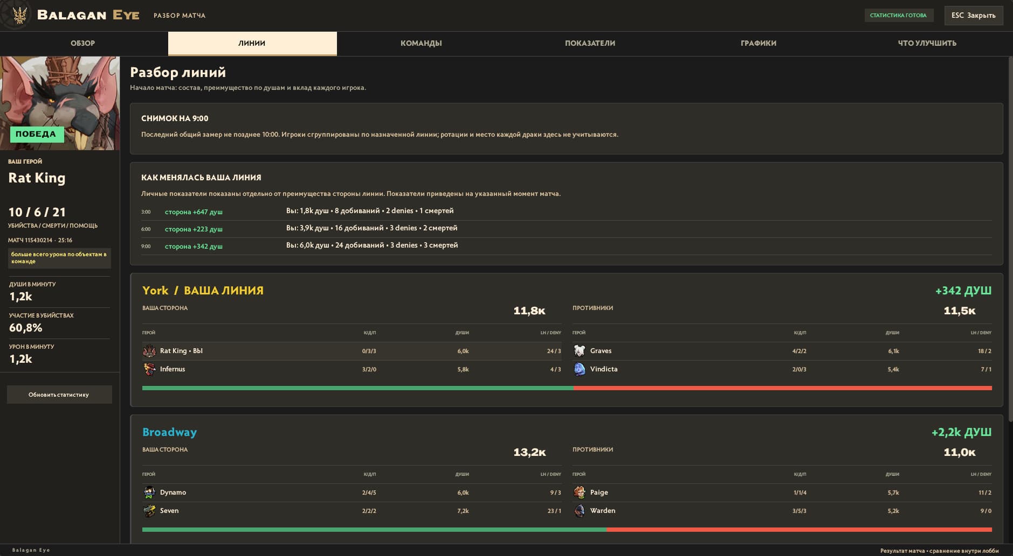Click the Seven souls value 7,2k

(463, 511)
